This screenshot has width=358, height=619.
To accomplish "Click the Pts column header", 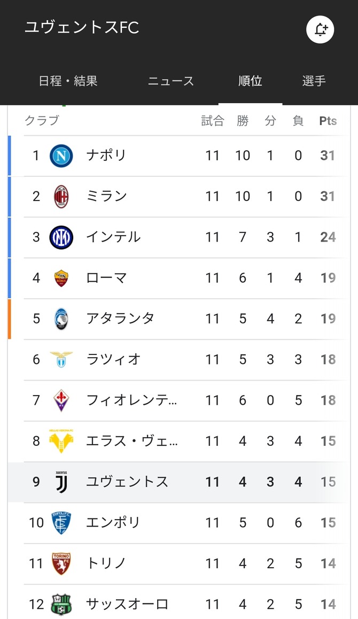I will pos(328,121).
